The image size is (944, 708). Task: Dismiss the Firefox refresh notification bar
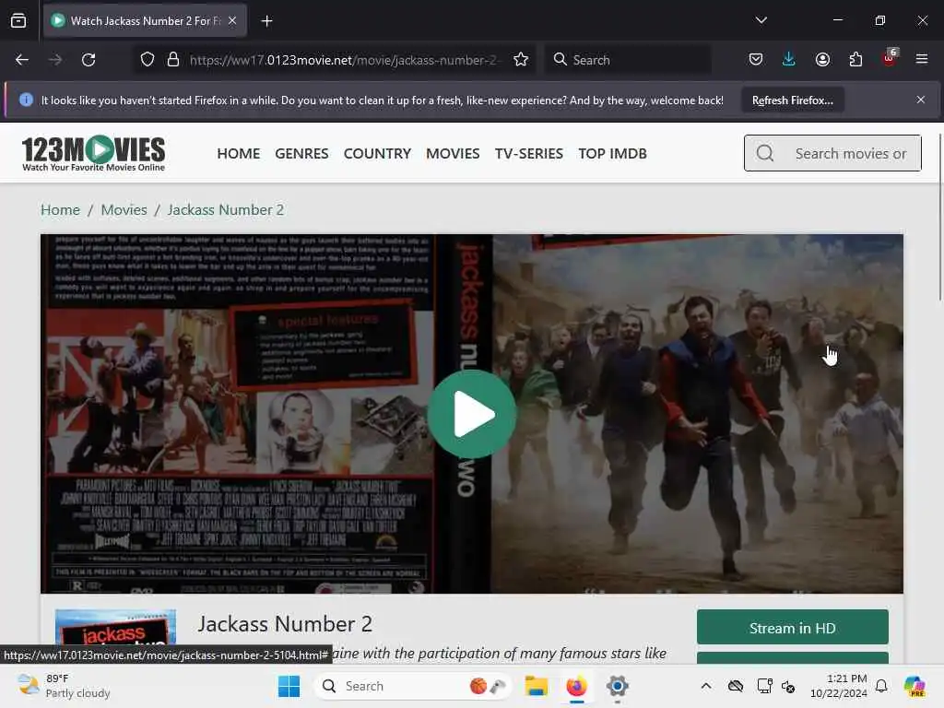coord(921,100)
